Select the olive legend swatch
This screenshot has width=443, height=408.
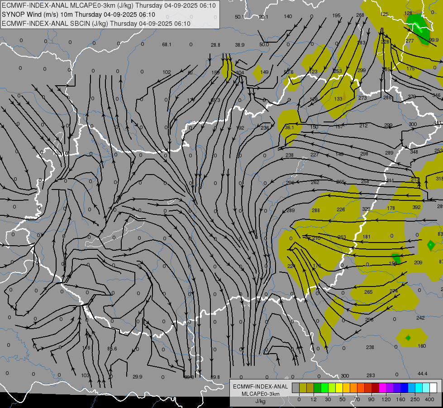(303, 388)
